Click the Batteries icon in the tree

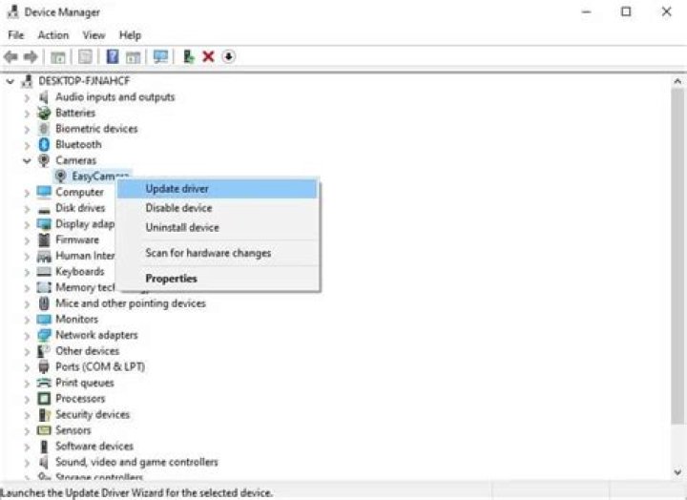(44, 113)
